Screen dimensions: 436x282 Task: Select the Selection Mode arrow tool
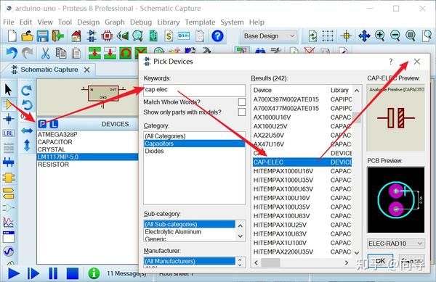click(x=8, y=90)
